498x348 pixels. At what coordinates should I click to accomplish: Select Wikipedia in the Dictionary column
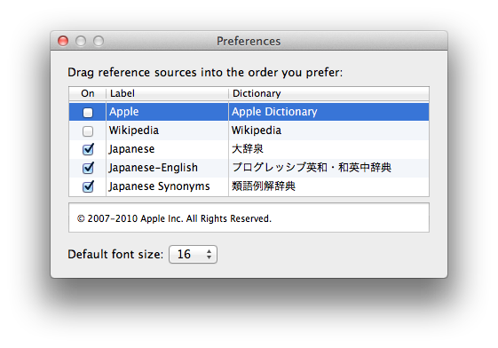[x=328, y=130]
